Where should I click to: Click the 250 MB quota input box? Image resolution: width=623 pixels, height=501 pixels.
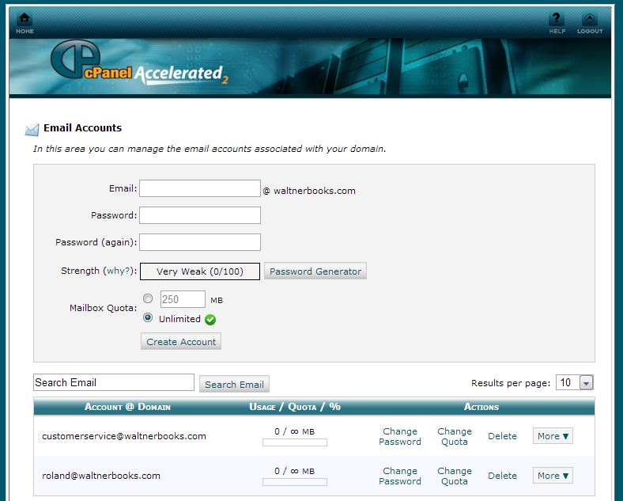point(183,299)
